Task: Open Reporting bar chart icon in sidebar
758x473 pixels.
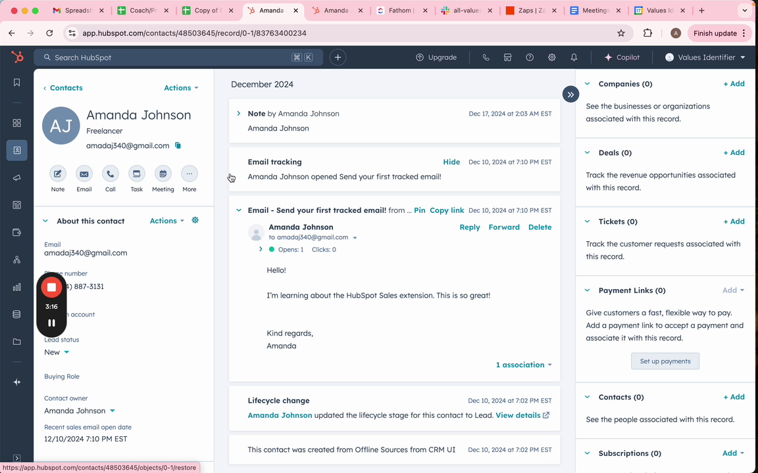Action: pos(17,287)
